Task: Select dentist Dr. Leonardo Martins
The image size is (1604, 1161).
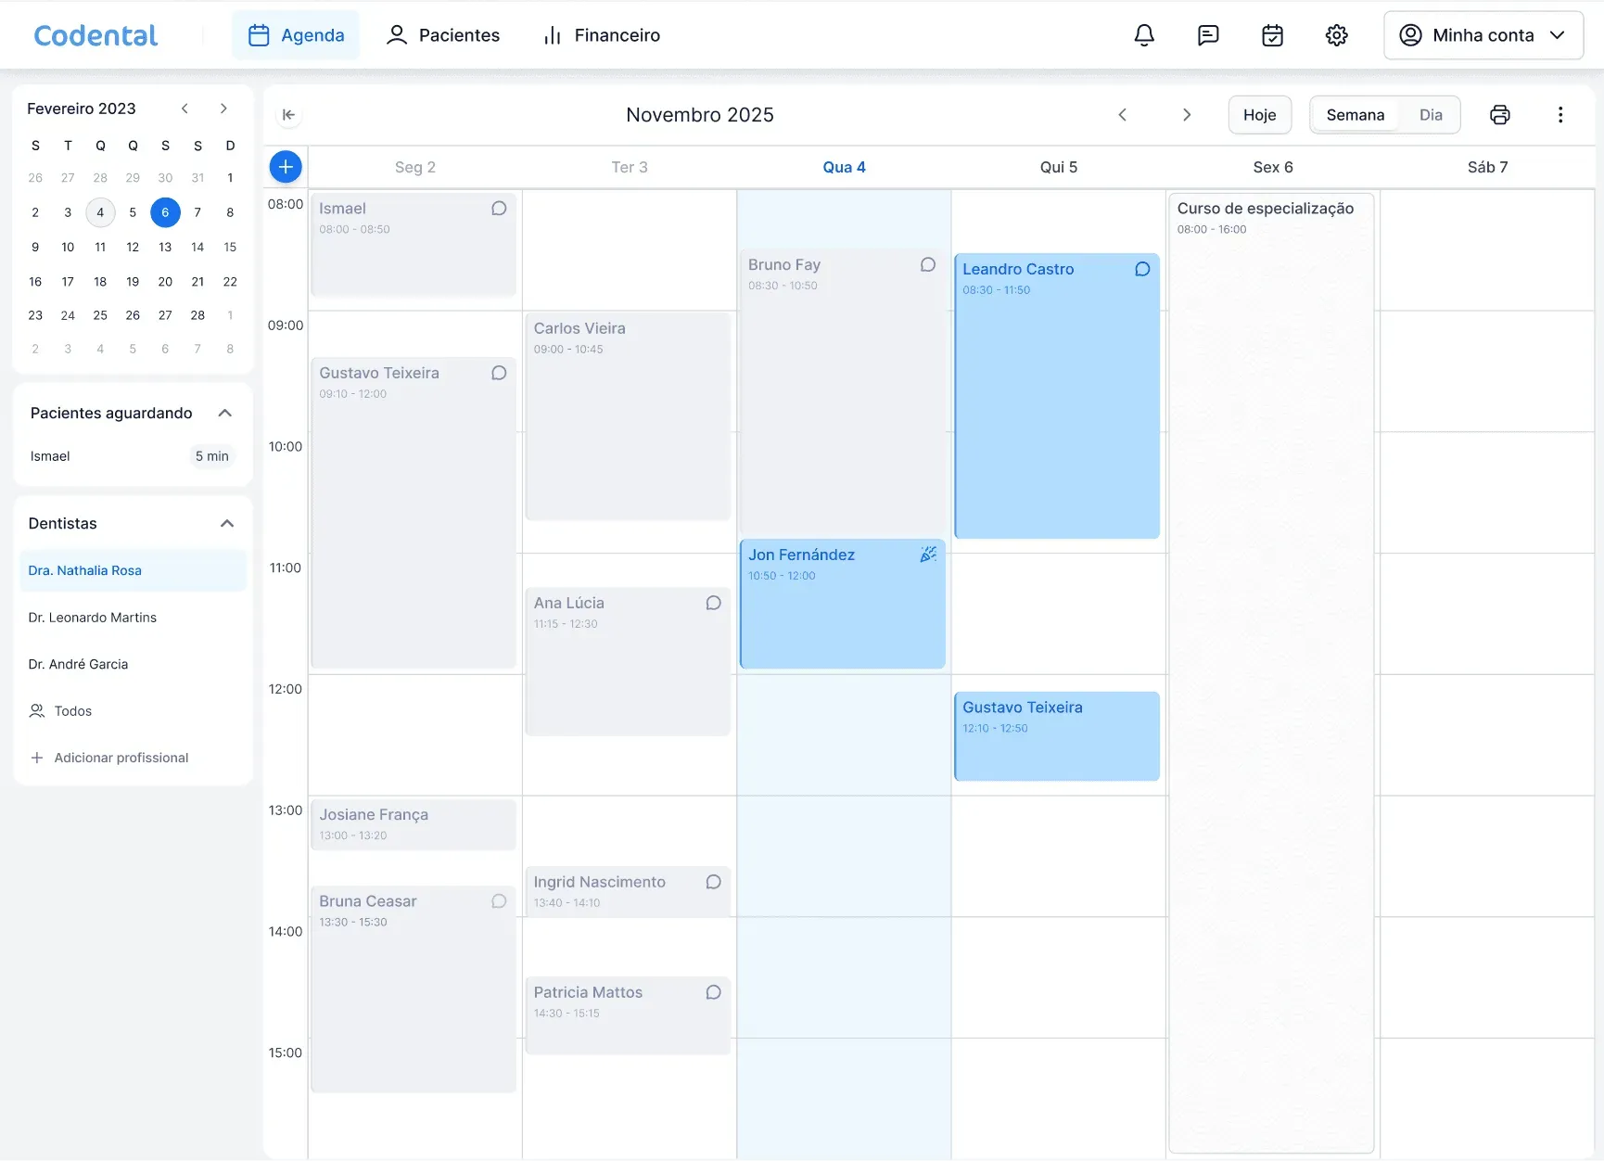Action: point(133,618)
